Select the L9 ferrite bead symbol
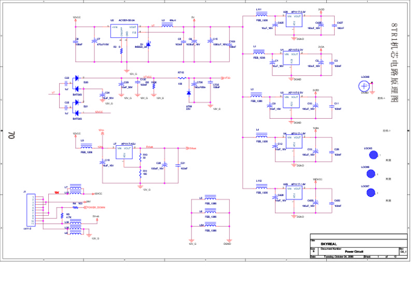Screen dimensions: 415x293 coord(87,146)
